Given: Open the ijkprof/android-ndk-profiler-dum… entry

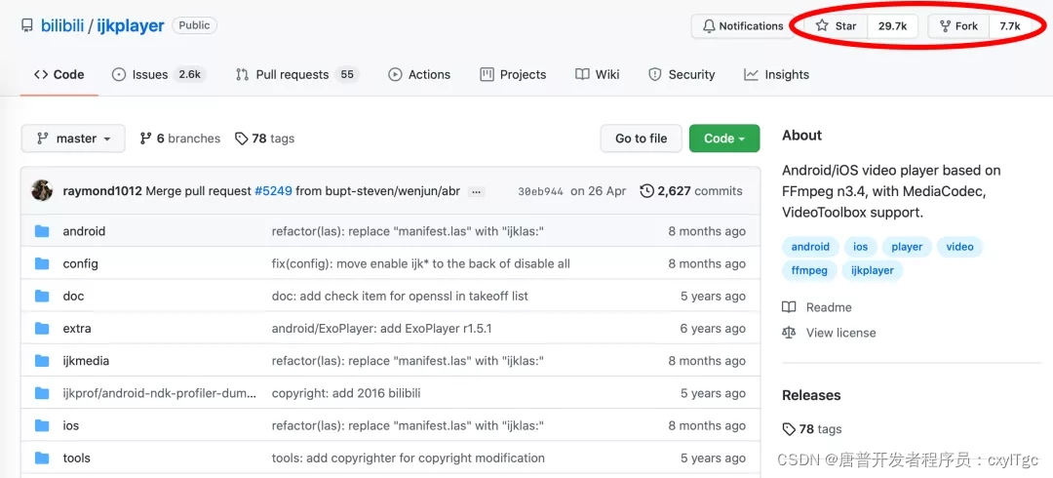Looking at the screenshot, I should click(x=160, y=393).
